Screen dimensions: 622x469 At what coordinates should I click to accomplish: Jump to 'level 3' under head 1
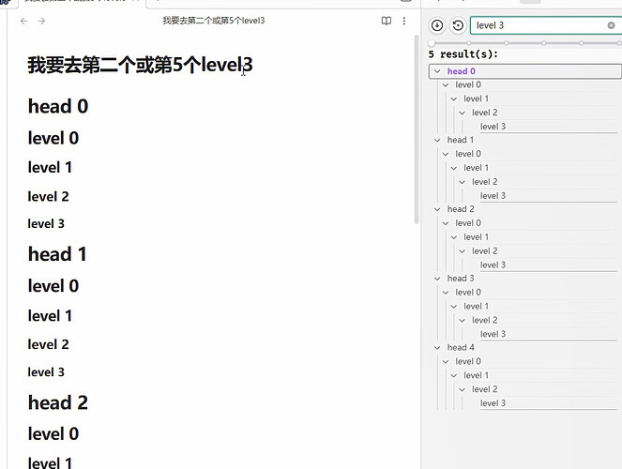coord(493,196)
